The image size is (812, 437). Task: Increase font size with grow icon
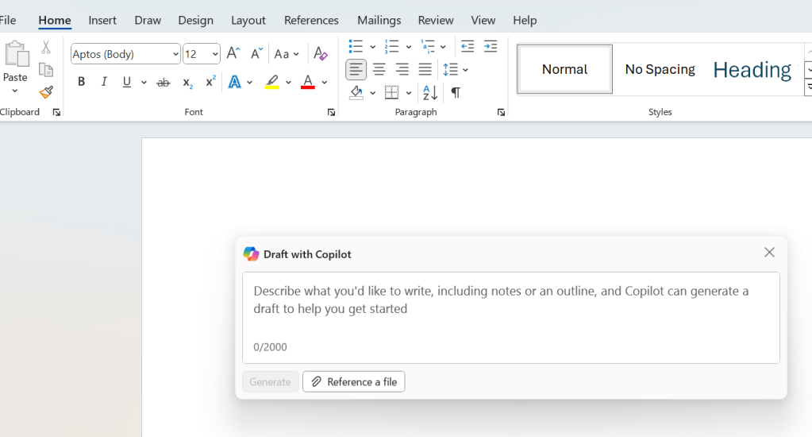[x=233, y=53]
